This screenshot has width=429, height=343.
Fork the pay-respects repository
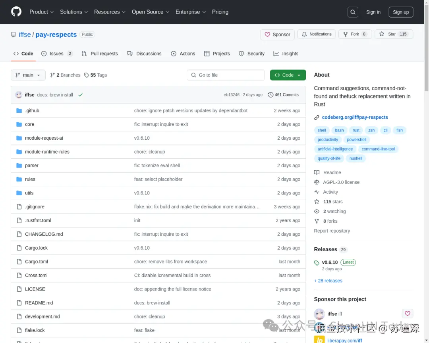[355, 34]
